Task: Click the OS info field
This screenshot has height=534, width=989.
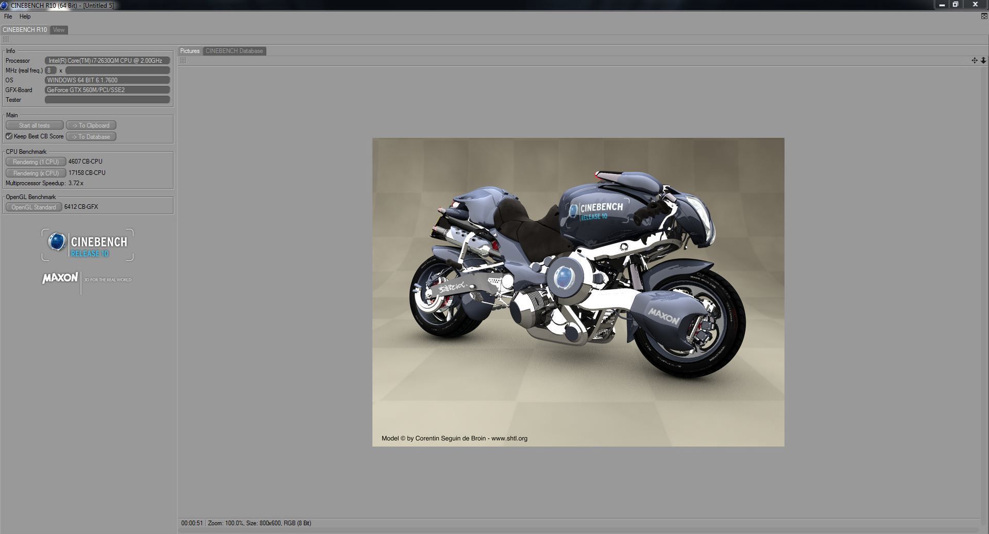Action: click(x=107, y=80)
